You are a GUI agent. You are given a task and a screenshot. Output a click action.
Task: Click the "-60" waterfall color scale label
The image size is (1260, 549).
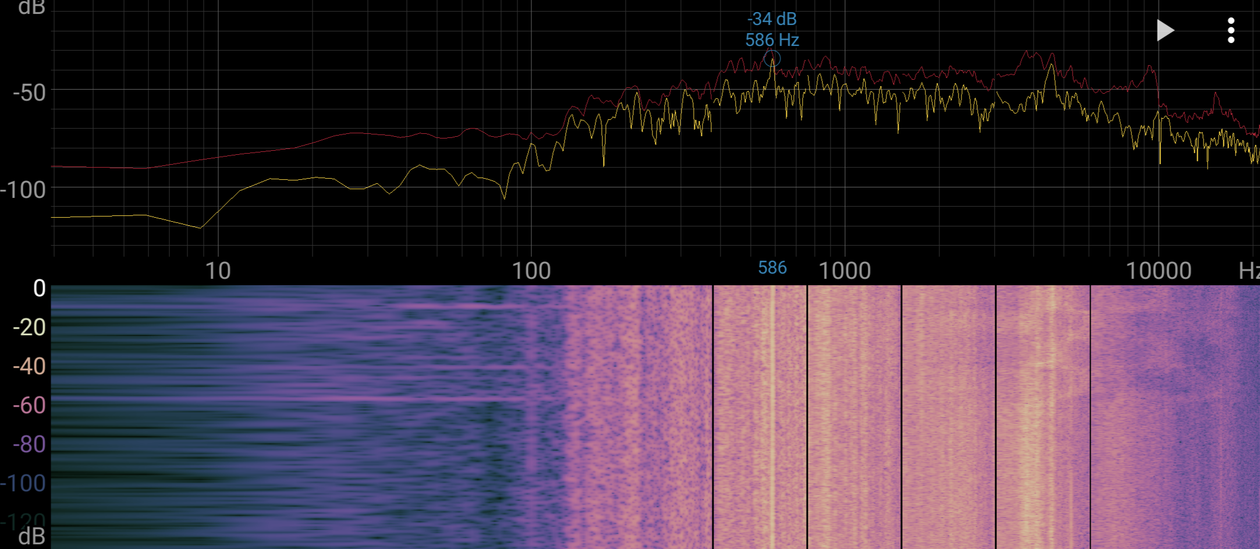pos(29,405)
